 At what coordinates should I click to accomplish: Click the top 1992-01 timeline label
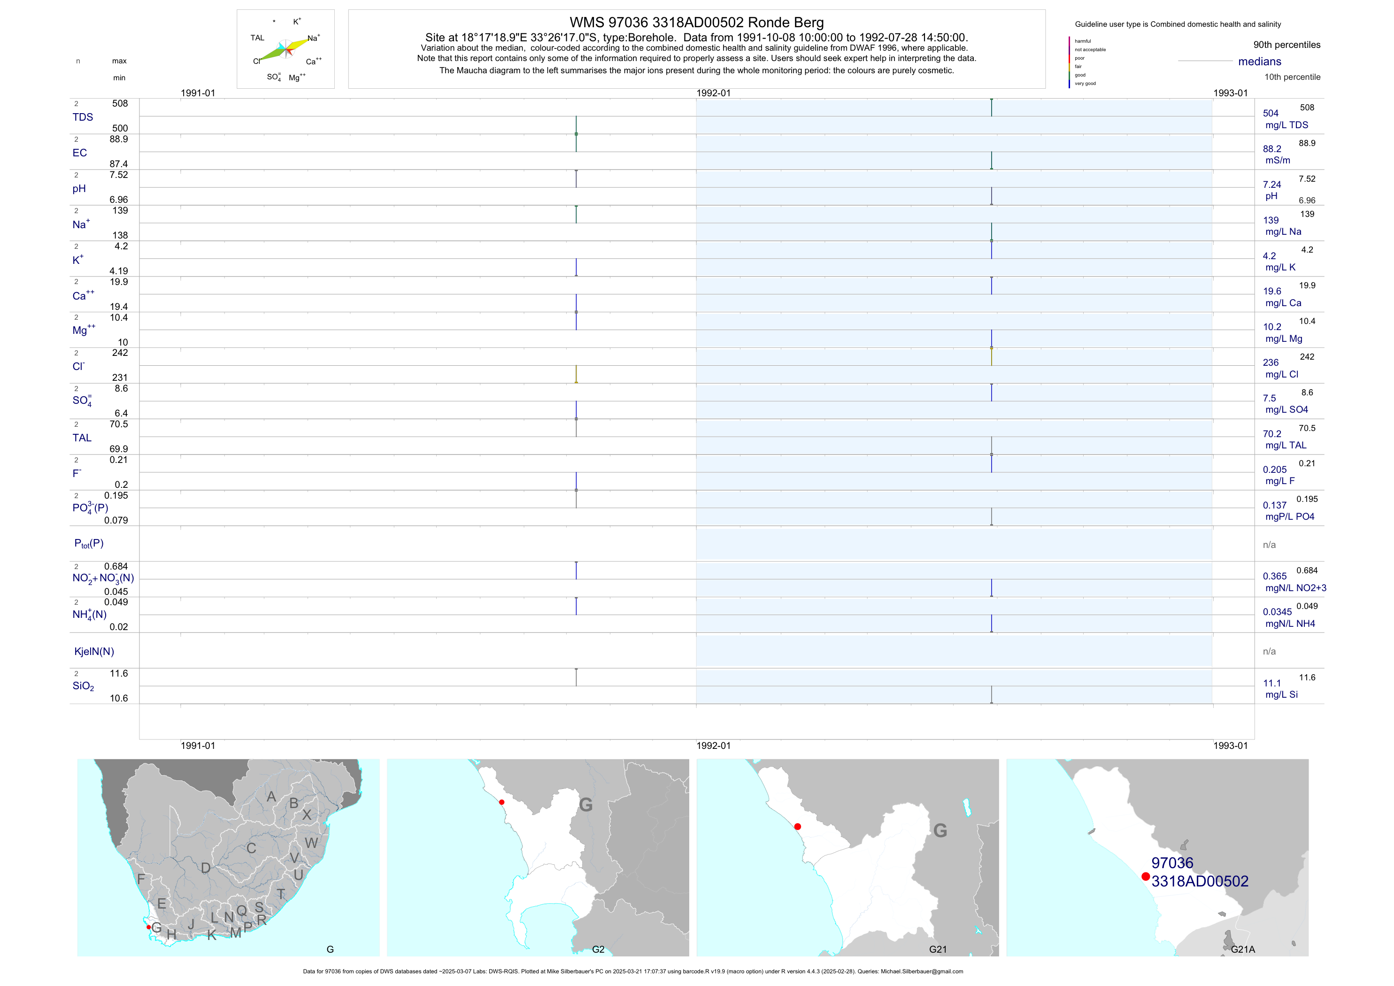[713, 93]
